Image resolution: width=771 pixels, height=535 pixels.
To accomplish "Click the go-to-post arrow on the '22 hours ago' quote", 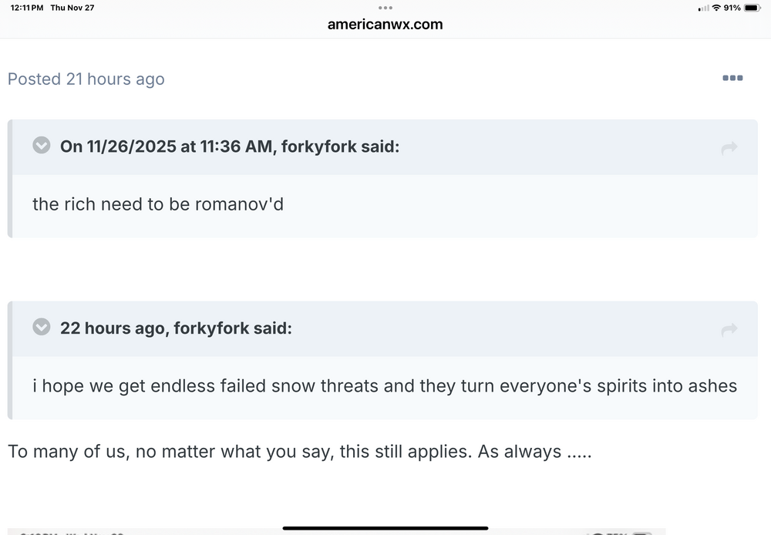I will pos(729,330).
